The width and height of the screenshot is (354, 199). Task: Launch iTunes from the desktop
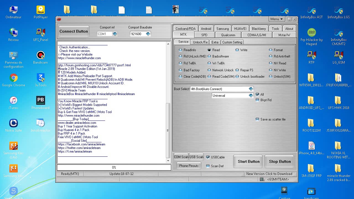pyautogui.click(x=13, y=103)
